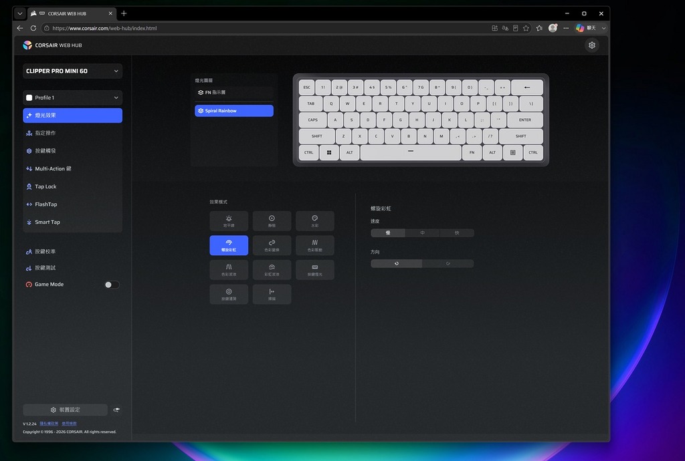Select the 彩虹波浪 rainbow wave effect

pyautogui.click(x=272, y=270)
